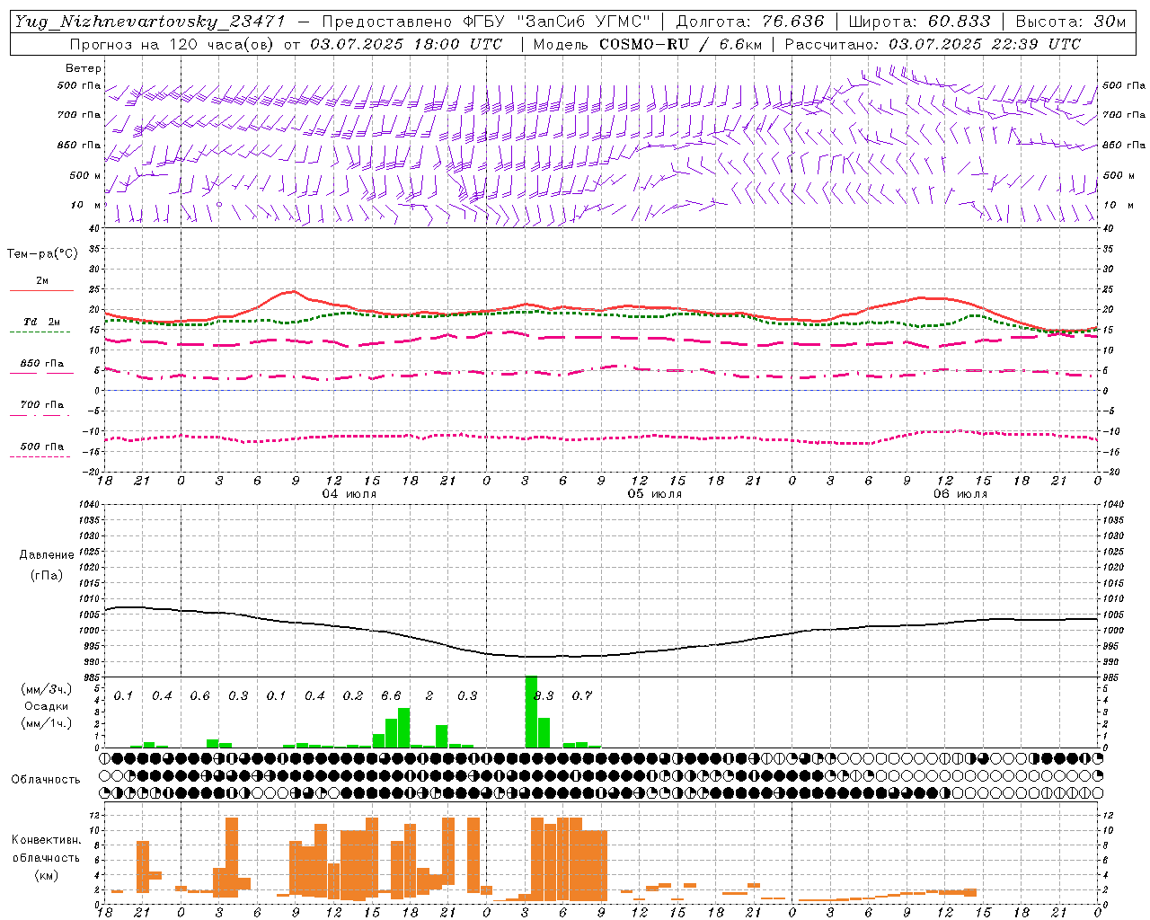
Task: Click the Осадки precipitation label
Action: (x=47, y=706)
